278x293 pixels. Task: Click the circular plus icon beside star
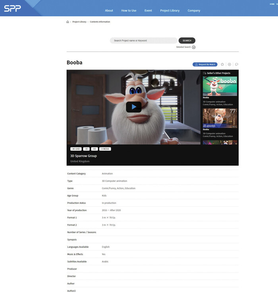point(229,64)
